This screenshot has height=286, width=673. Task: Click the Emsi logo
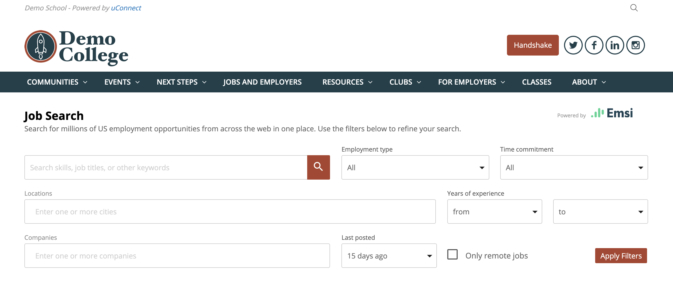(x=612, y=113)
